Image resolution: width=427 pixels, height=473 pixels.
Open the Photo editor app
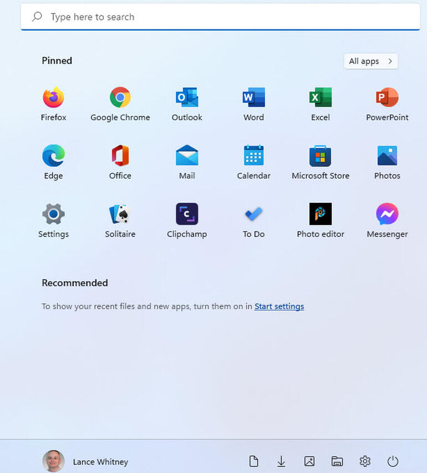click(321, 220)
